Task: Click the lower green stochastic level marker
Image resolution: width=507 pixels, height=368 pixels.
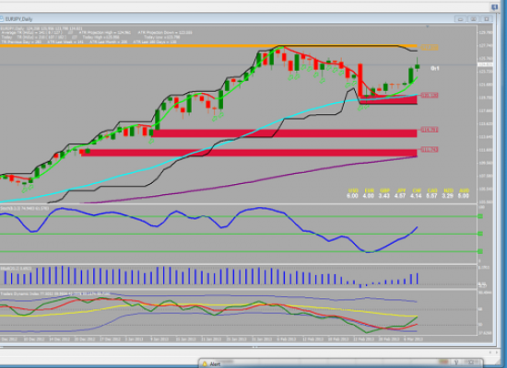Action: (x=480, y=251)
